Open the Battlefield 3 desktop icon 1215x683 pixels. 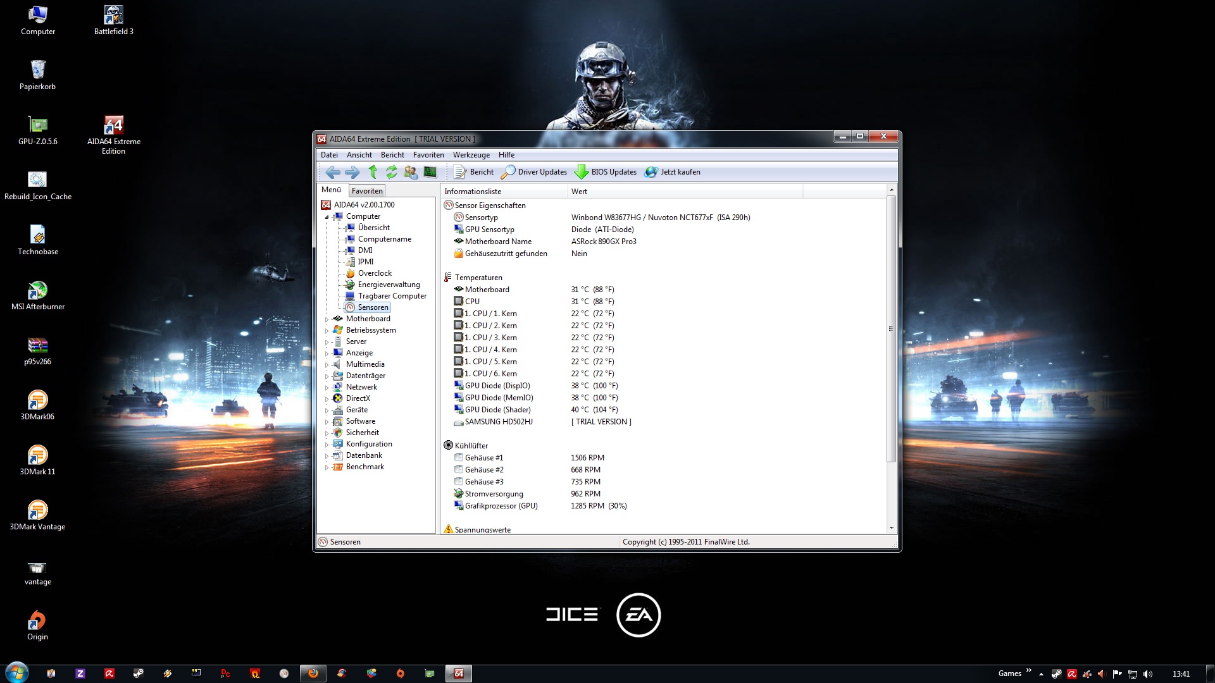[x=113, y=20]
